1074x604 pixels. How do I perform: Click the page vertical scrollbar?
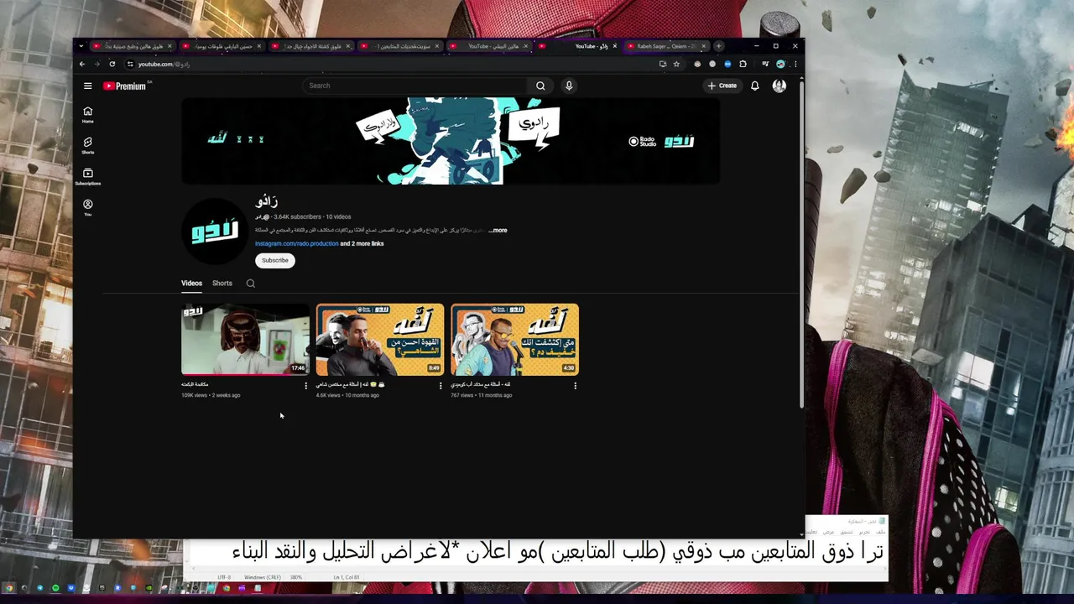pos(801,243)
